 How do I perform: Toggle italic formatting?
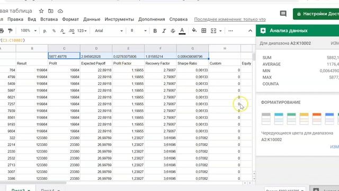click(x=164, y=31)
